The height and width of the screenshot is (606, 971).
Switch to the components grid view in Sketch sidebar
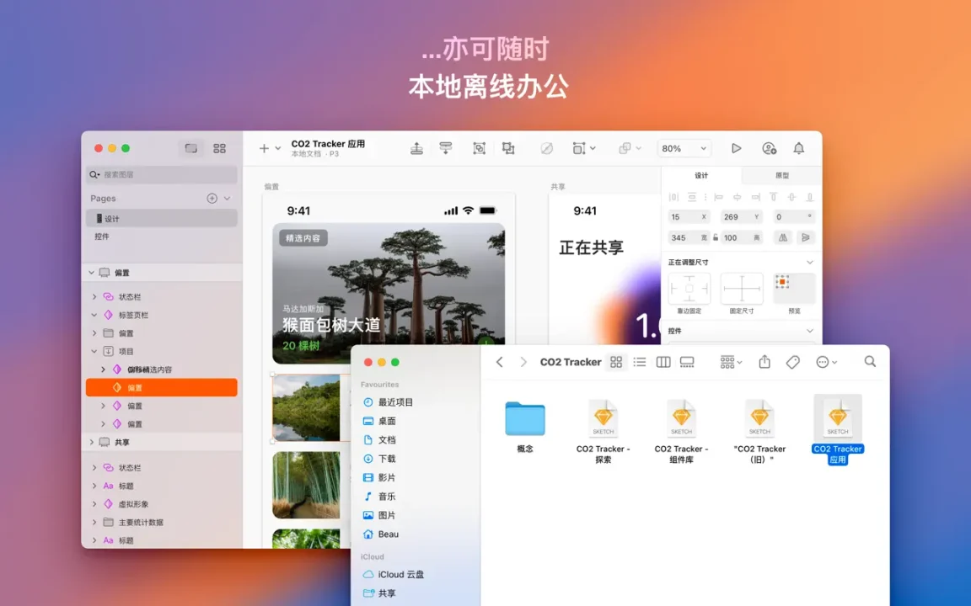click(x=219, y=148)
